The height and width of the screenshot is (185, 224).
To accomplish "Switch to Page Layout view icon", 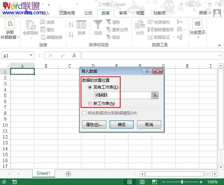I will click(x=142, y=182).
